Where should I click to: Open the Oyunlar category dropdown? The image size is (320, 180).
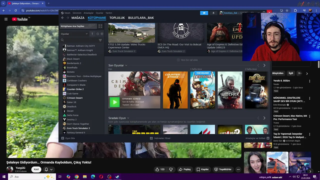(74, 34)
